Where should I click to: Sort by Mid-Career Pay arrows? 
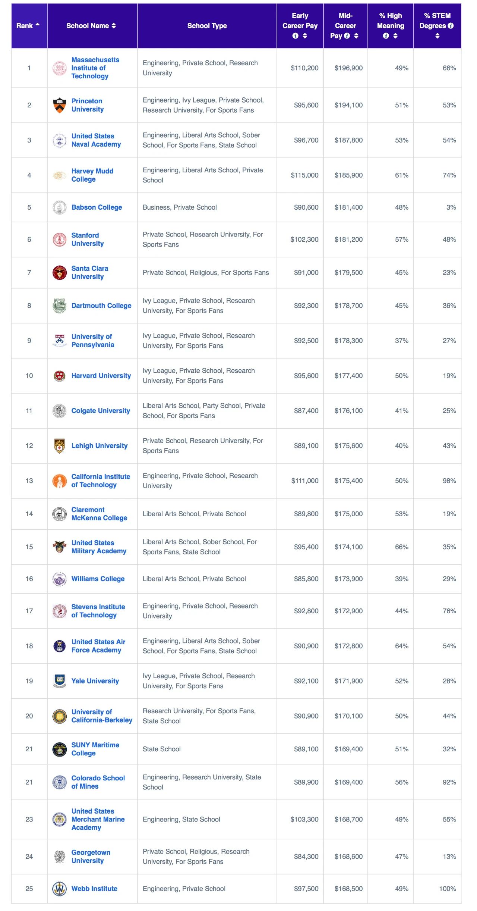tap(356, 36)
